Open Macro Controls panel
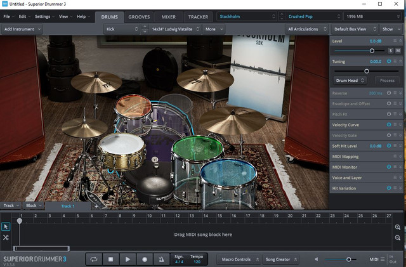Viewport: 406px width, 267px height. [x=239, y=259]
